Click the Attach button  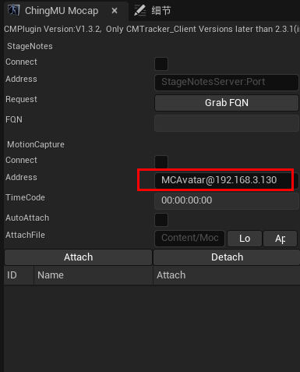tap(78, 257)
